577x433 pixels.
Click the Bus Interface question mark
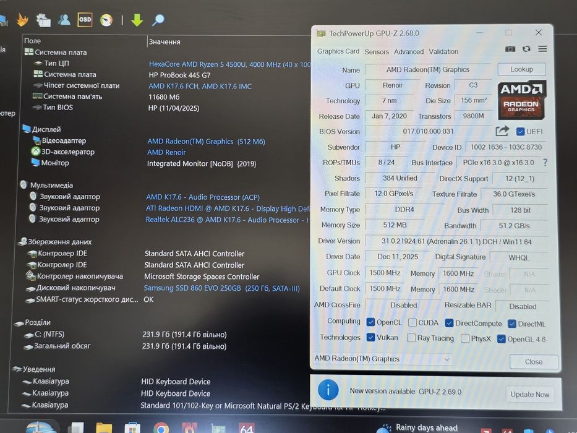[545, 162]
